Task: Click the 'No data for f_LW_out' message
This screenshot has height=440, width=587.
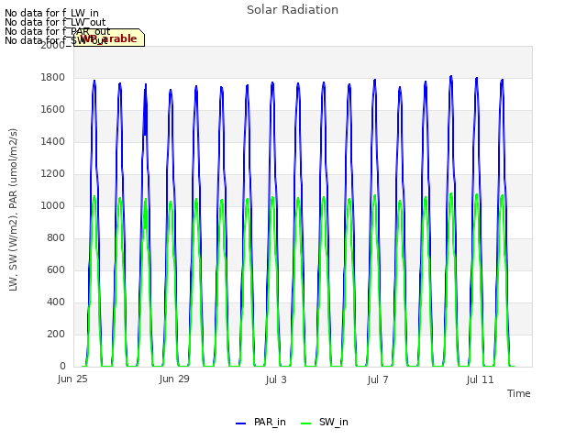Action: click(x=55, y=22)
